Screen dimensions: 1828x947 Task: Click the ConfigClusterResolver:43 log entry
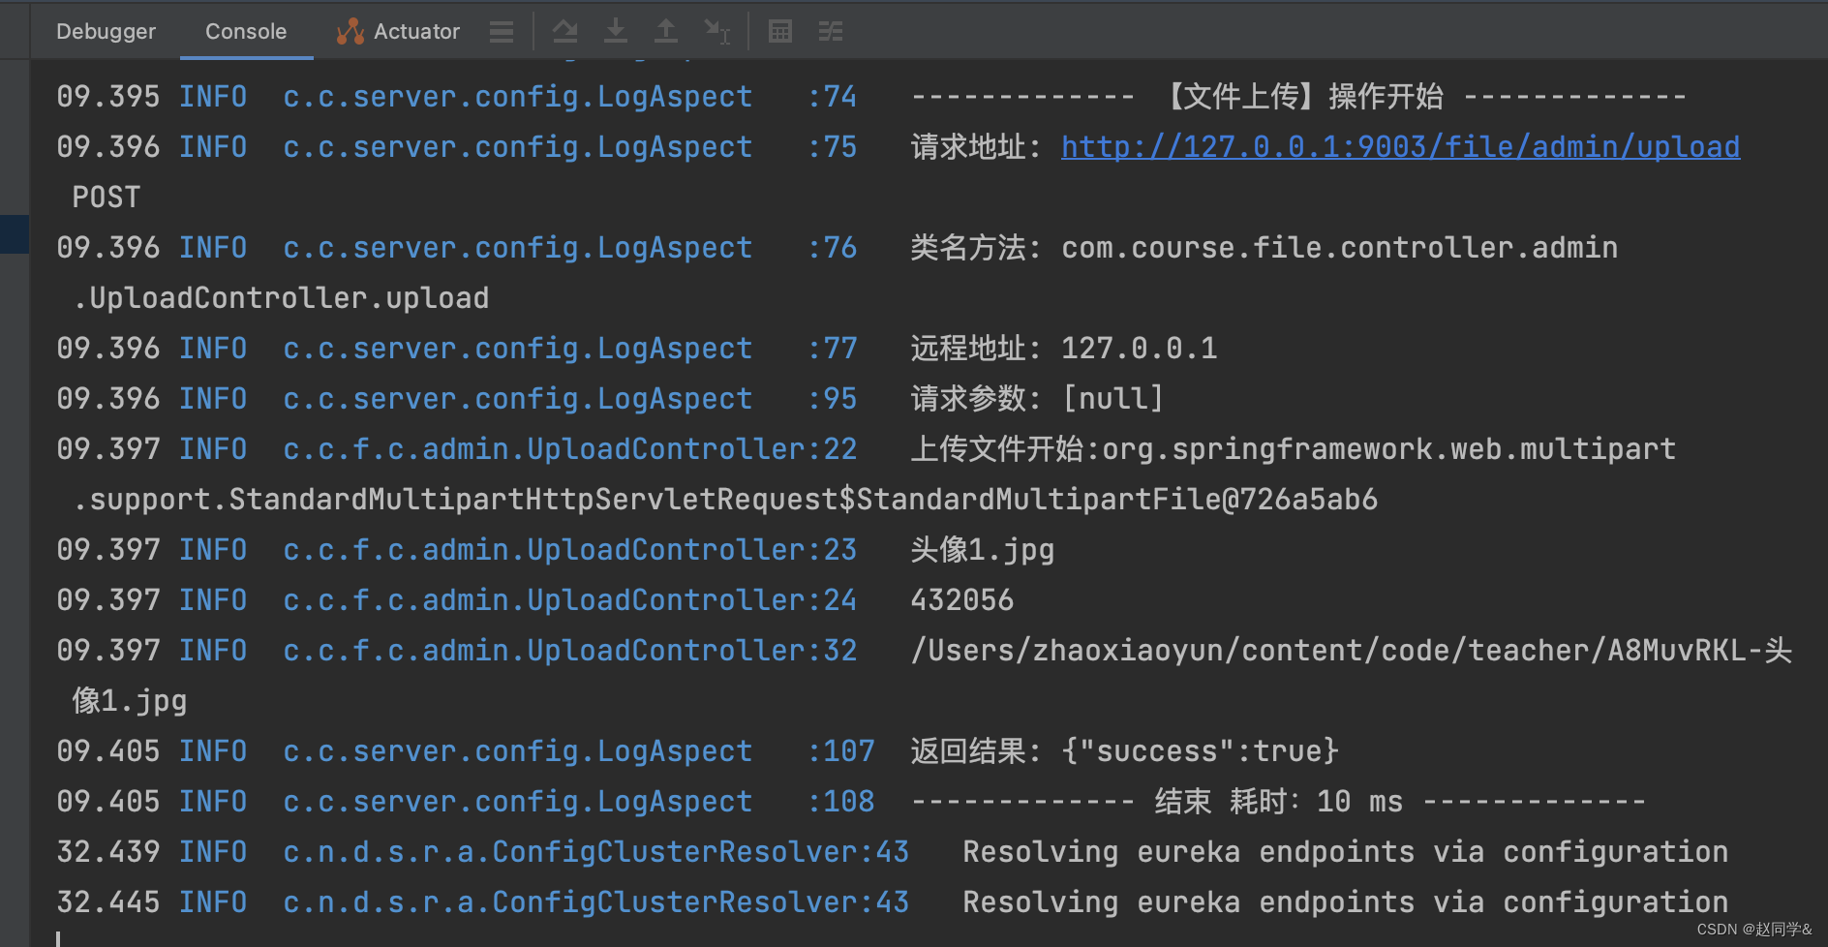(x=594, y=851)
